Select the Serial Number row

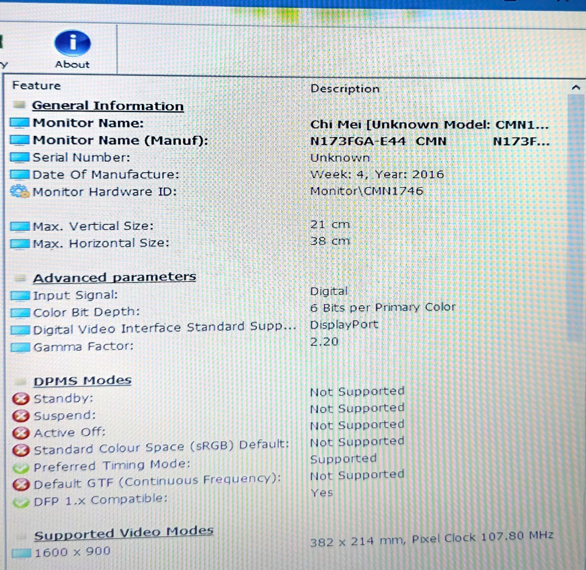tap(285, 158)
